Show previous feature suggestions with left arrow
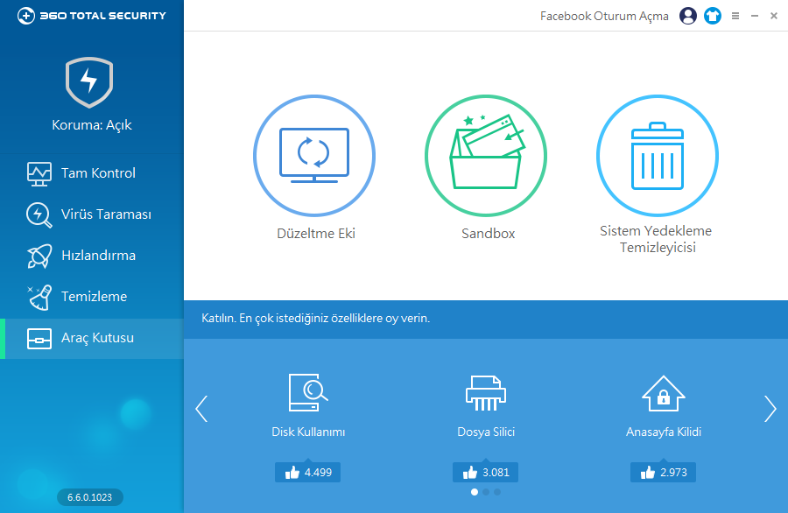788x513 pixels. point(201,409)
